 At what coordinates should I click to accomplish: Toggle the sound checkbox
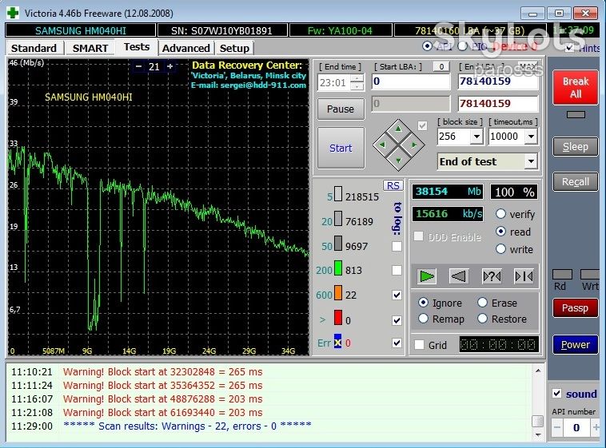point(557,394)
